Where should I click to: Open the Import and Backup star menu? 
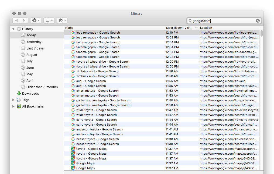click(x=62, y=20)
